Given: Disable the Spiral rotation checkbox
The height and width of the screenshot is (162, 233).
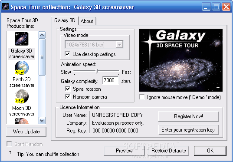Looking at the screenshot, I should click(x=68, y=89).
